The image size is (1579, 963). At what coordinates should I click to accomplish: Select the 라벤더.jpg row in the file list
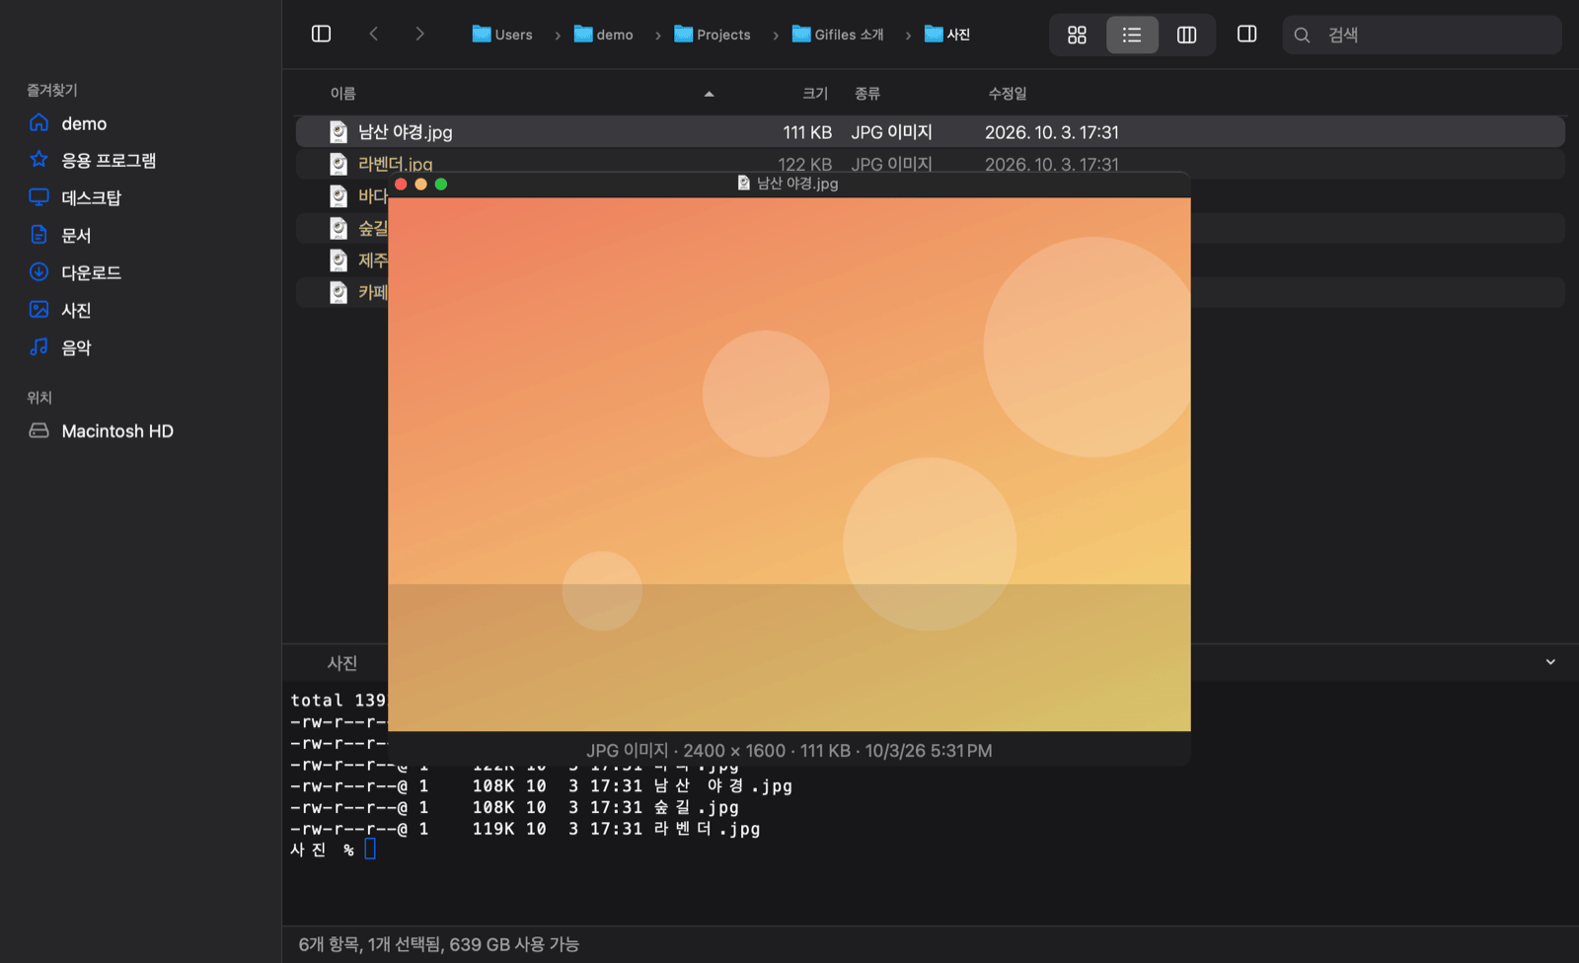[930, 164]
